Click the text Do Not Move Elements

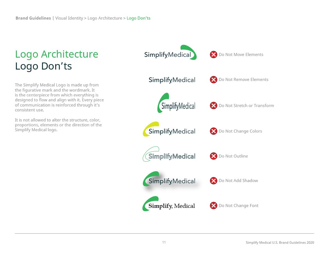click(x=241, y=55)
